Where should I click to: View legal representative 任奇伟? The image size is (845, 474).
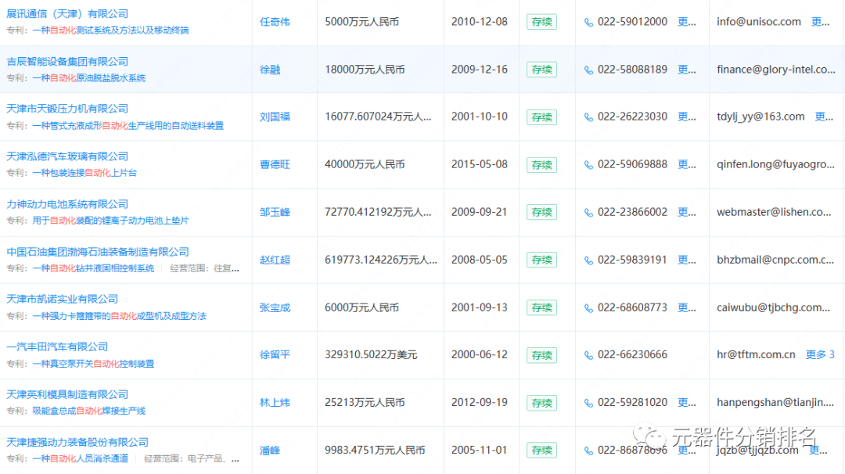275,22
